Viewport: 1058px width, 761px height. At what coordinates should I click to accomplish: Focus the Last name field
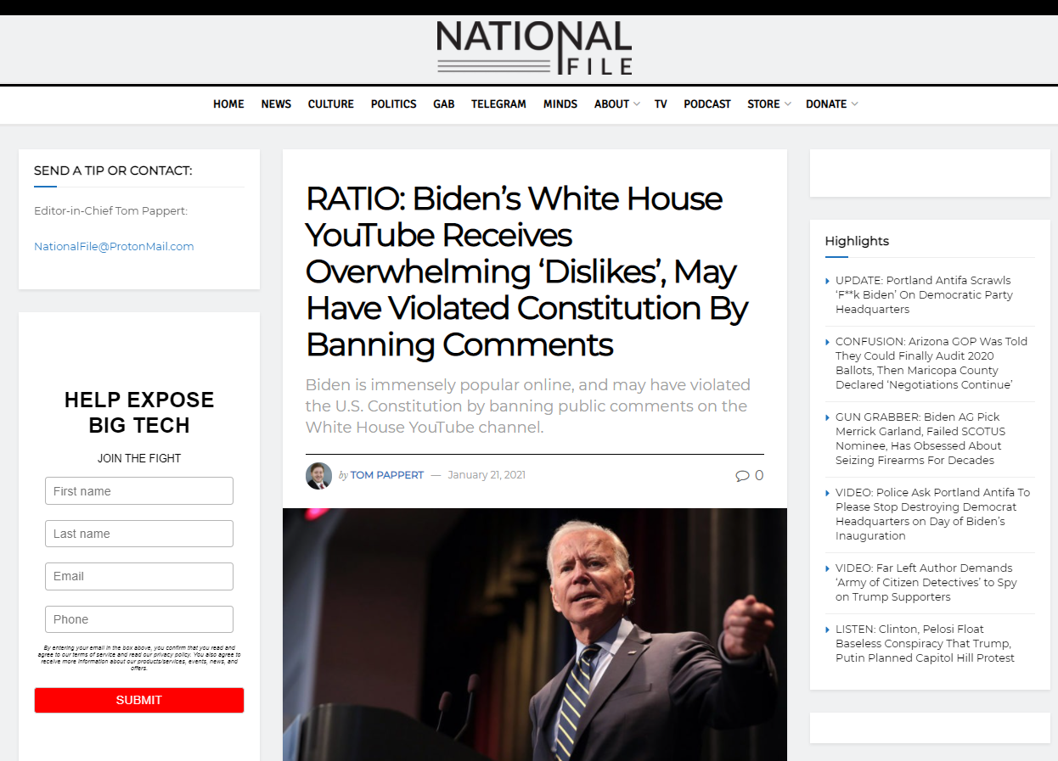pyautogui.click(x=139, y=534)
